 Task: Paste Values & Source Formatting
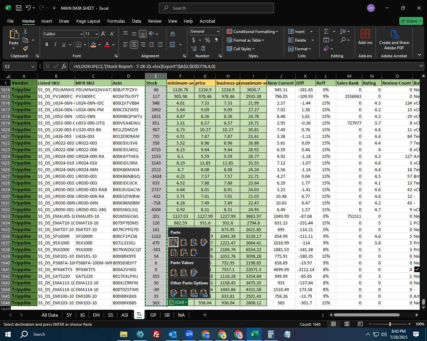pyautogui.click(x=194, y=273)
